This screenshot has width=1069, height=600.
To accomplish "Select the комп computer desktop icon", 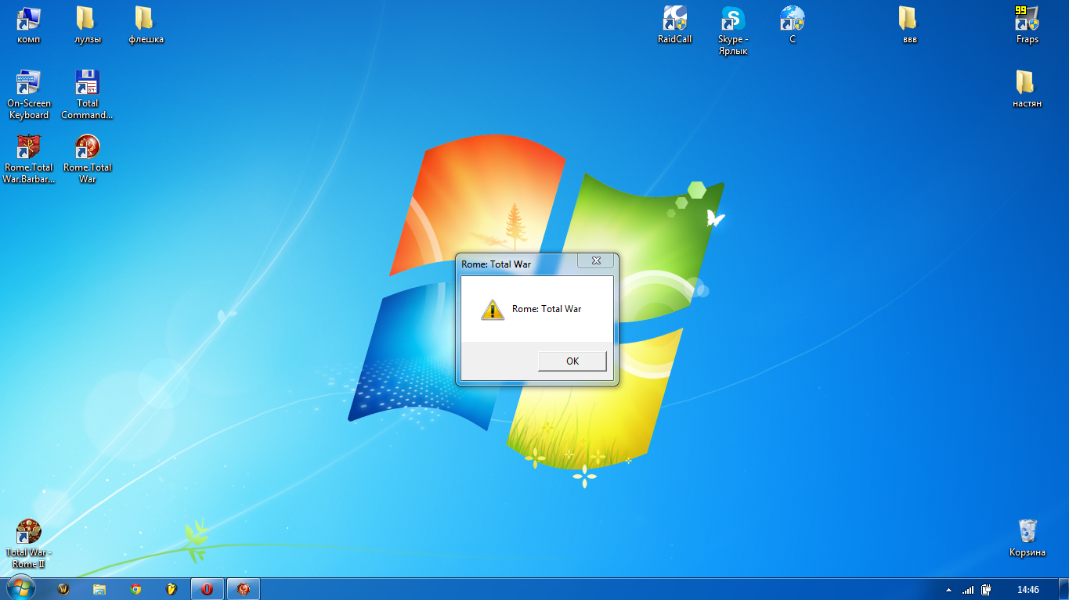I will 29,25.
